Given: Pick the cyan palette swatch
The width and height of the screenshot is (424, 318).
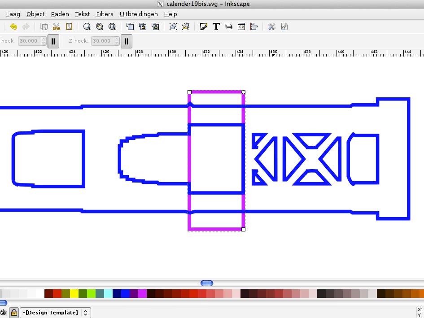Looking at the screenshot, I should (108, 294).
